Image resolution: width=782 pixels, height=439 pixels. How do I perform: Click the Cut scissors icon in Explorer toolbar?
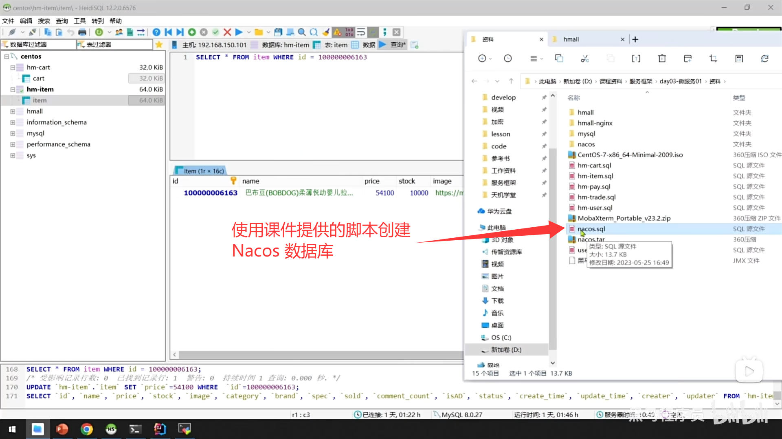585,58
